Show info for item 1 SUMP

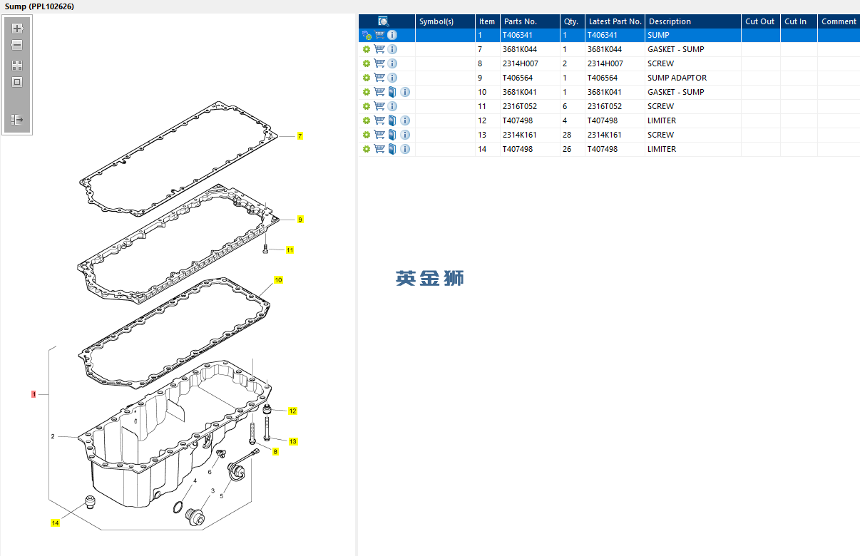click(392, 35)
